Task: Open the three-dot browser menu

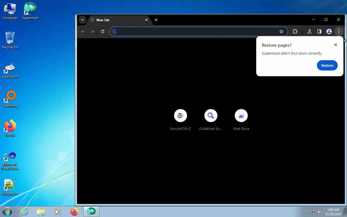Action: (339, 31)
